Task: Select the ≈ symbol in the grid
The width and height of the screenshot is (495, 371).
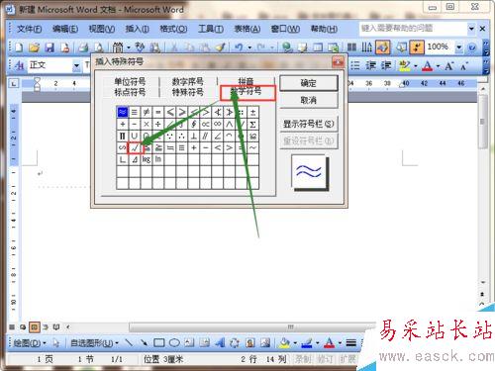Action: (x=123, y=113)
